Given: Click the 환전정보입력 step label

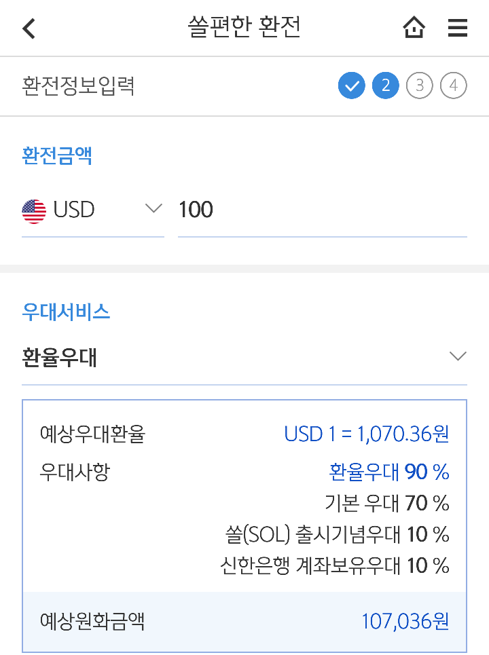Looking at the screenshot, I should (x=78, y=86).
